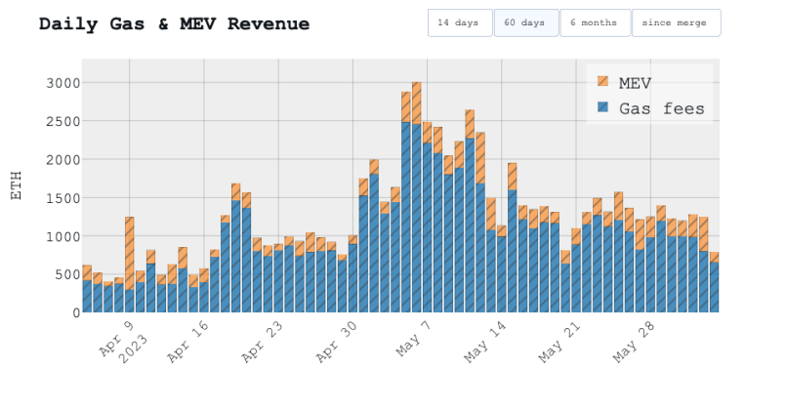The height and width of the screenshot is (409, 786).
Task: Switch chart to 60 days view
Action: (x=526, y=22)
